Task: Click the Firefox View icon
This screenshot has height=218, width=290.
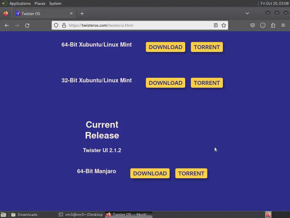Action: pyautogui.click(x=6, y=13)
